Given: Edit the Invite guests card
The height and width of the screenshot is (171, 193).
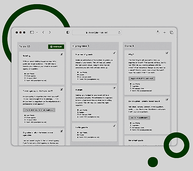Looking at the screenshot, I should [114, 126].
